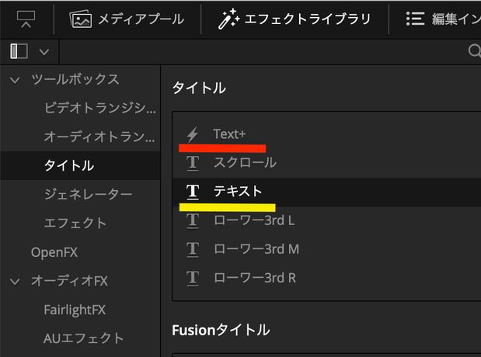Open ビデオトランジション category

100,108
